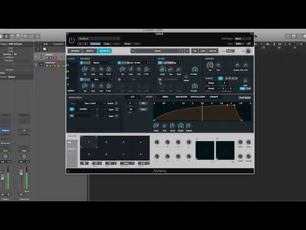Click the Alchemy preset name field
Image resolution: width=306 pixels, height=230 pixels.
[x=157, y=51]
